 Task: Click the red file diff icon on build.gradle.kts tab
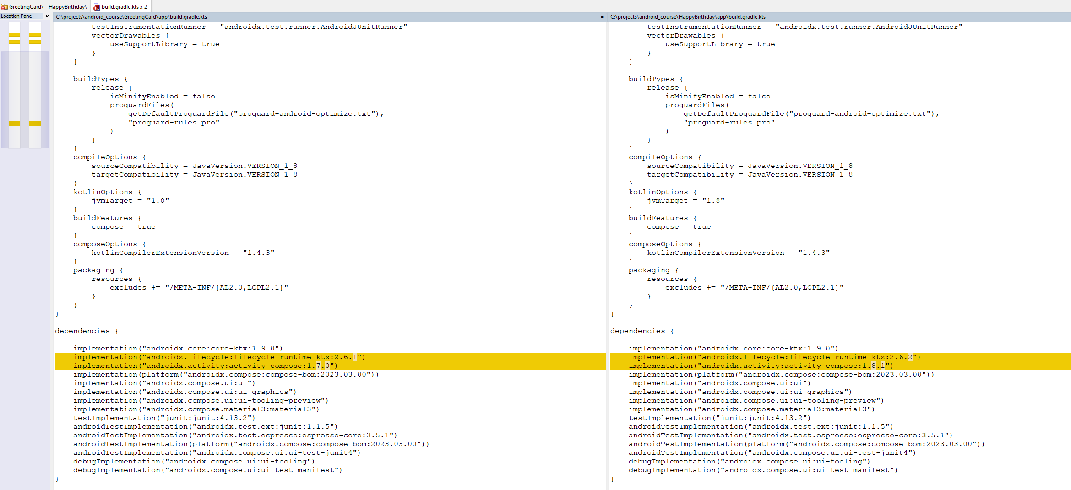(x=96, y=6)
